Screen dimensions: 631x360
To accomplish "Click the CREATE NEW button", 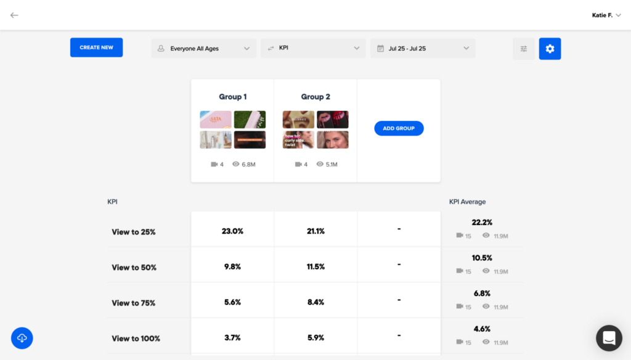I will click(96, 47).
